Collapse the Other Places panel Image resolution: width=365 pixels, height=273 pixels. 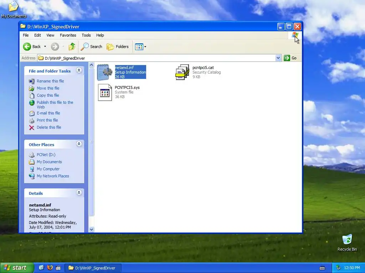coord(79,144)
